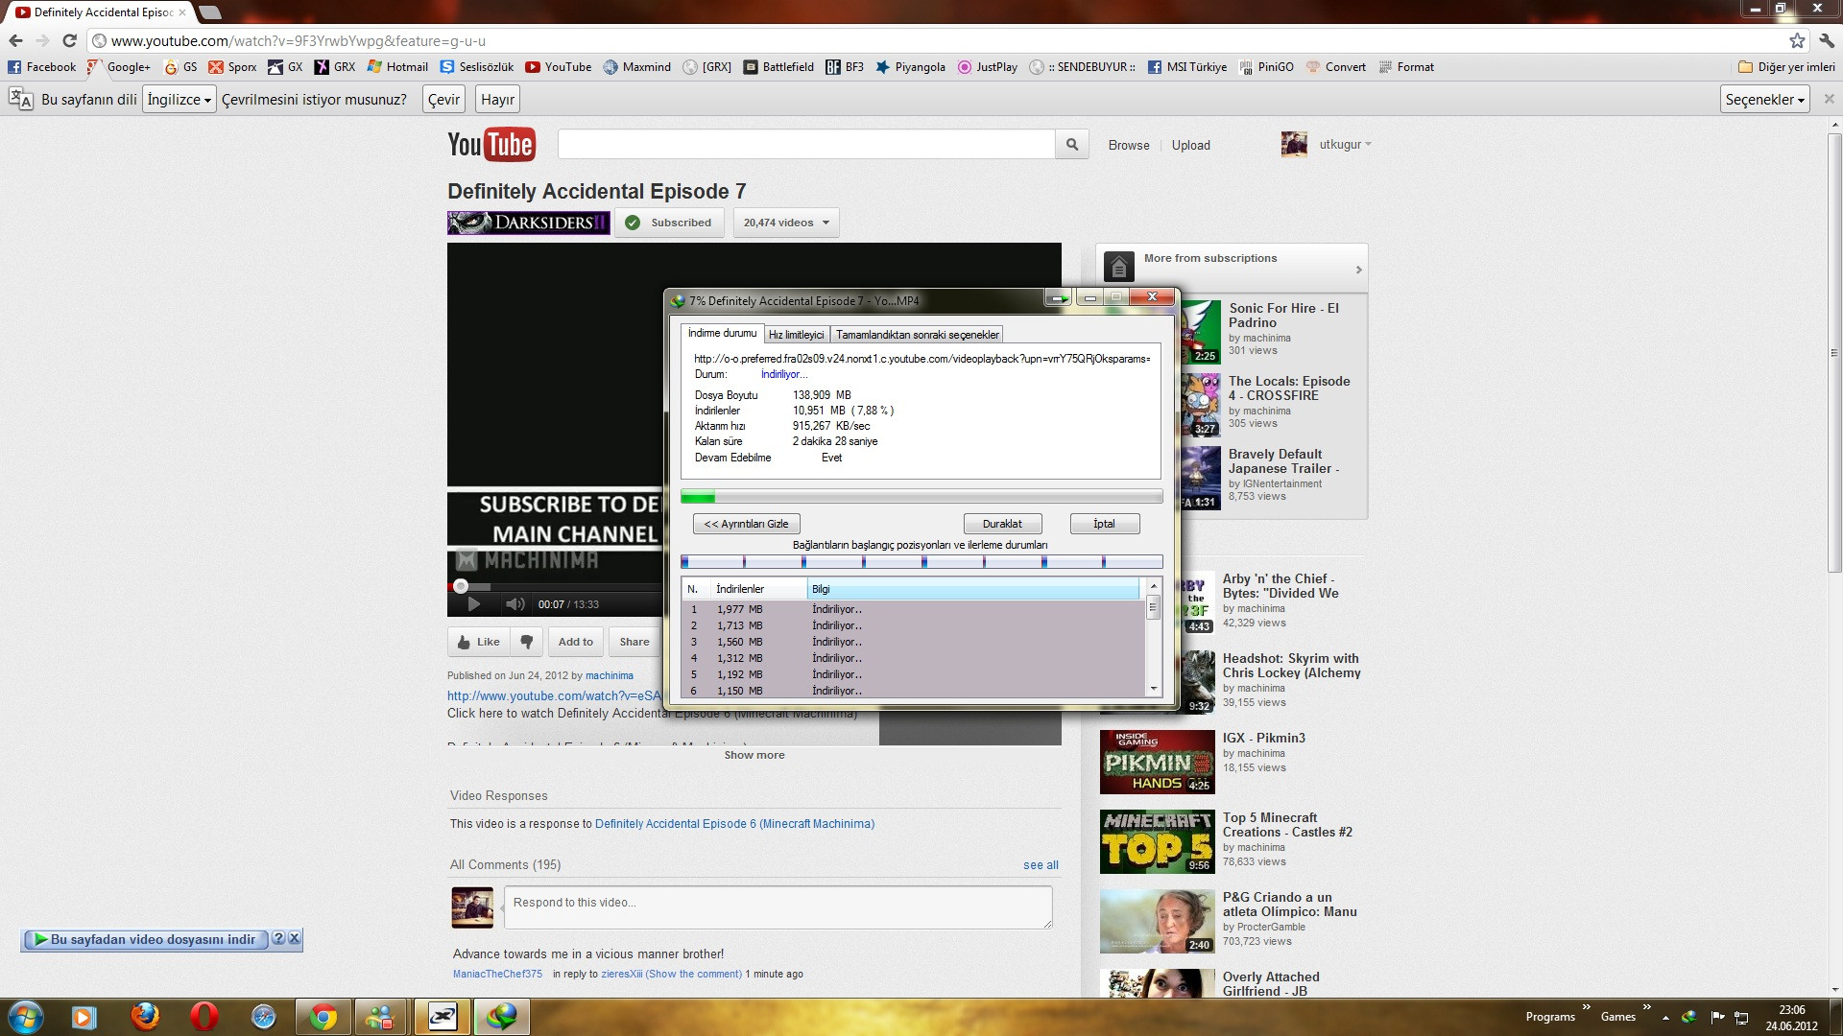Open the Seçenekler translate options dropdown
The width and height of the screenshot is (1843, 1036).
point(1763,100)
